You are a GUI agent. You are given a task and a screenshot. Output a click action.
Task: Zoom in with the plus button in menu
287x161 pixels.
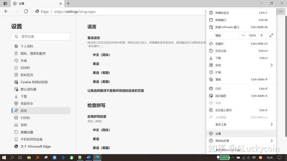(x=261, y=35)
